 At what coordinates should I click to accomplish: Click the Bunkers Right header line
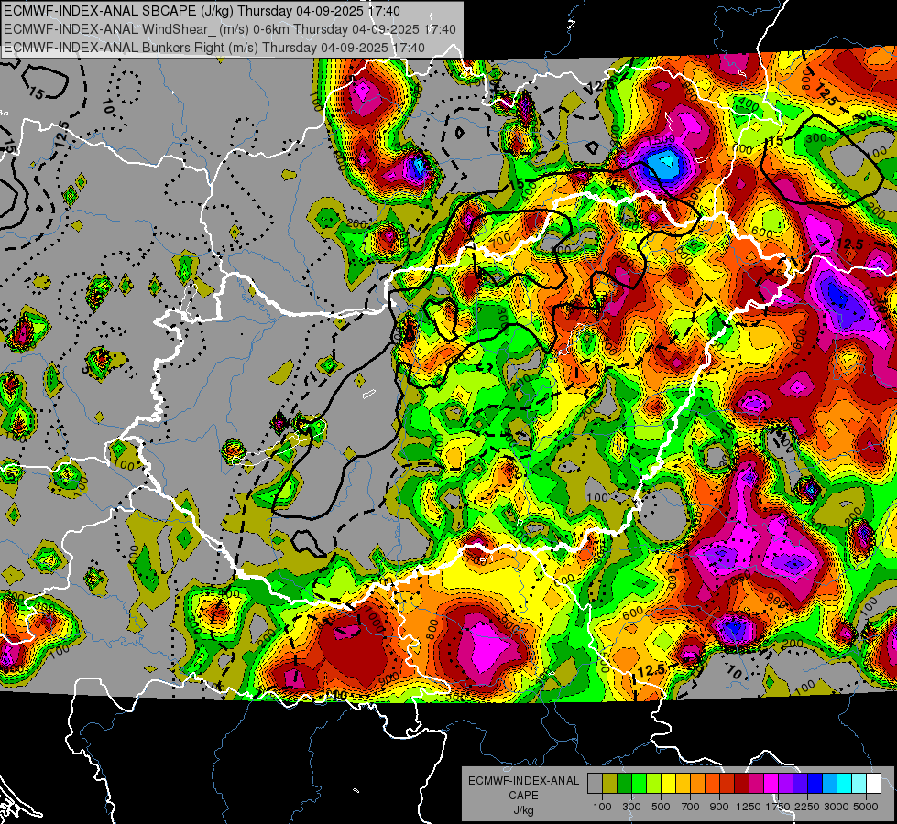click(214, 48)
